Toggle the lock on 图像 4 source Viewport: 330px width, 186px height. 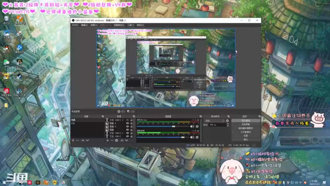click(x=131, y=123)
